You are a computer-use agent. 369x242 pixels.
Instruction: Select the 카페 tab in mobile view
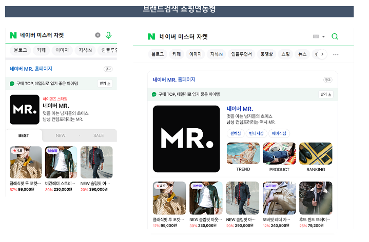41,50
